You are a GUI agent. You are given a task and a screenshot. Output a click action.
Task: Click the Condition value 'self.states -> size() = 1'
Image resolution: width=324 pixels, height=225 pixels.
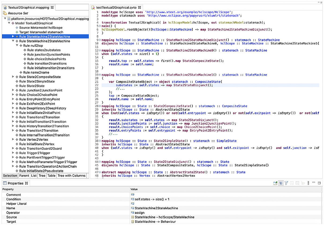click(152, 199)
